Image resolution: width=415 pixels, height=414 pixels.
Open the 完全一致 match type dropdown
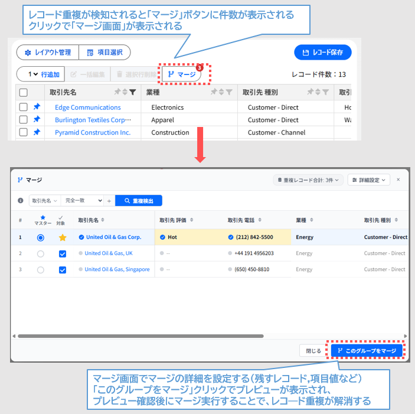pyautogui.click(x=82, y=201)
